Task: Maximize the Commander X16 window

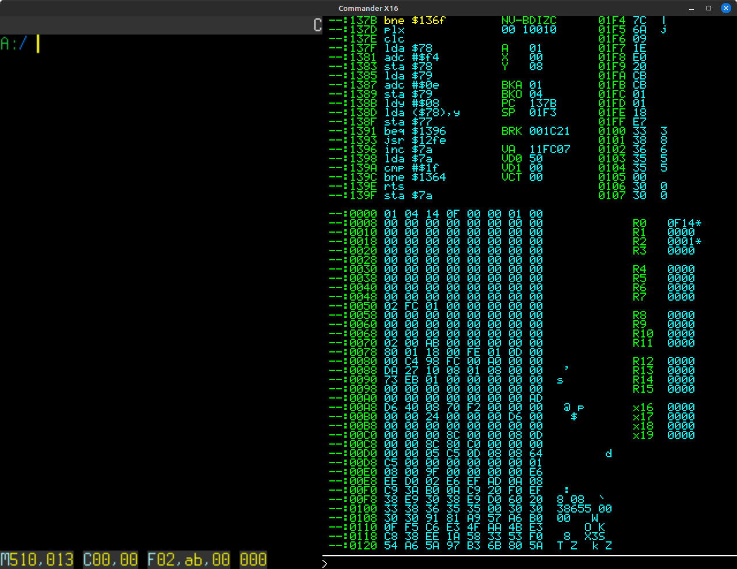Action: (x=709, y=8)
